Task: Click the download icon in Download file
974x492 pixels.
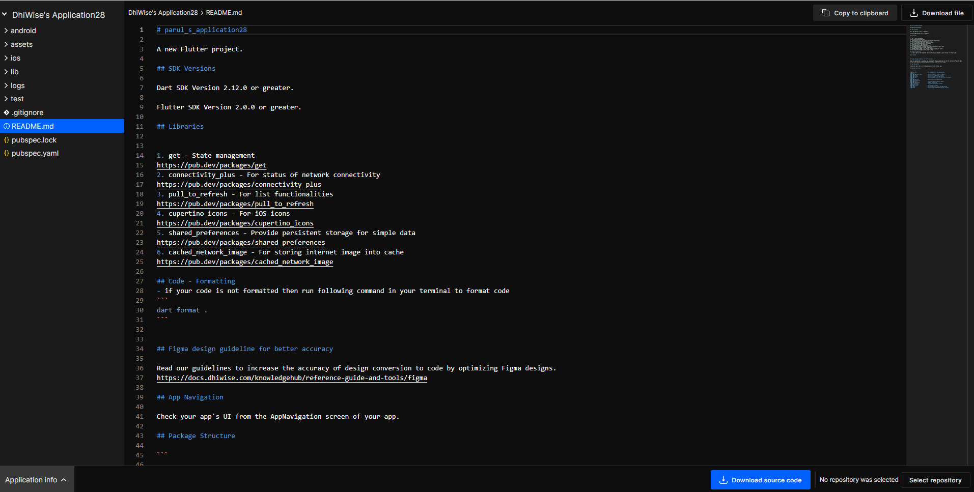Action: [914, 13]
